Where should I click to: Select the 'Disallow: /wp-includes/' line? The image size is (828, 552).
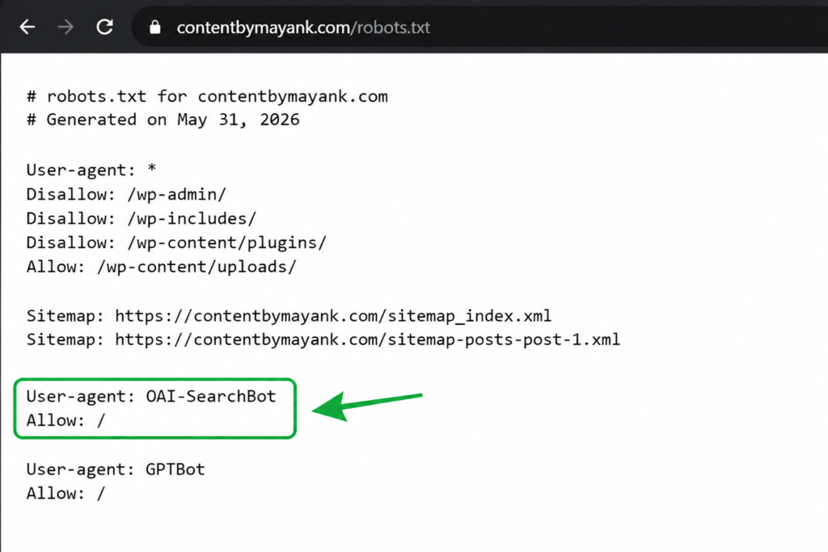click(x=141, y=218)
